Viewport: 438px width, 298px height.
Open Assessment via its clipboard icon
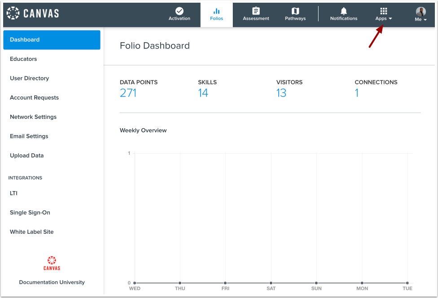pyautogui.click(x=256, y=11)
